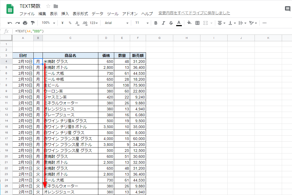Click the 商品名 header cell

point(70,56)
